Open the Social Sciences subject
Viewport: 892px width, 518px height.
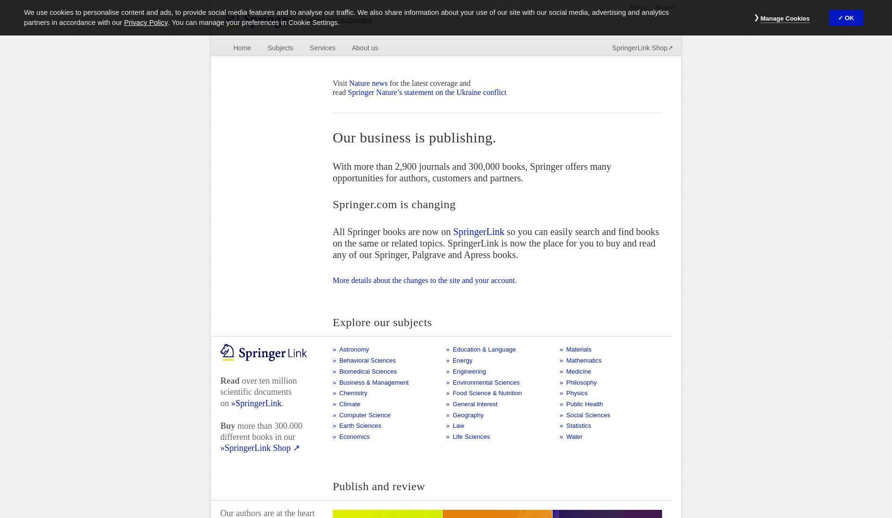click(x=588, y=415)
